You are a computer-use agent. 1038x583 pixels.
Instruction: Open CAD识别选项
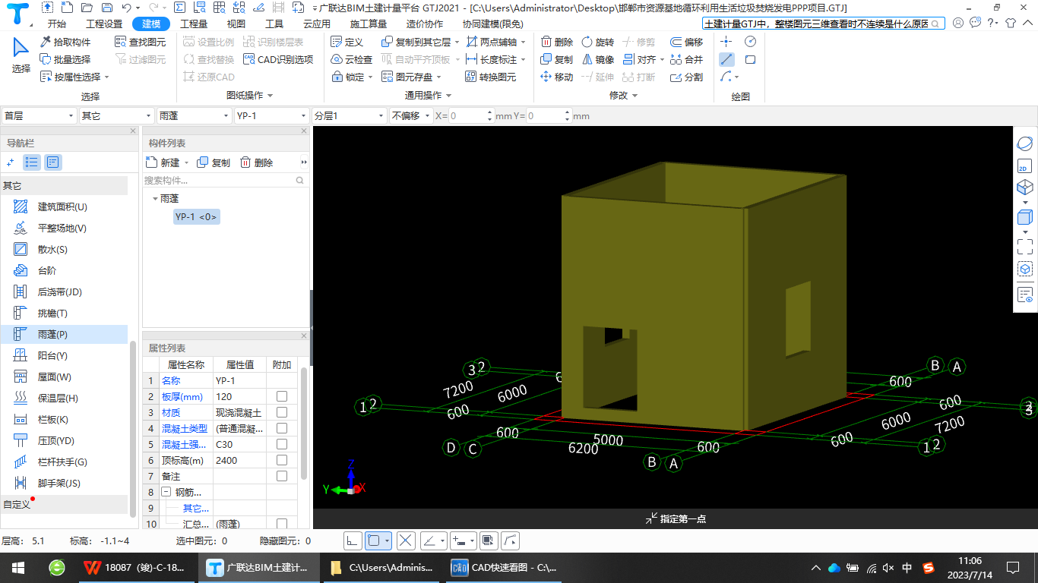pyautogui.click(x=278, y=59)
